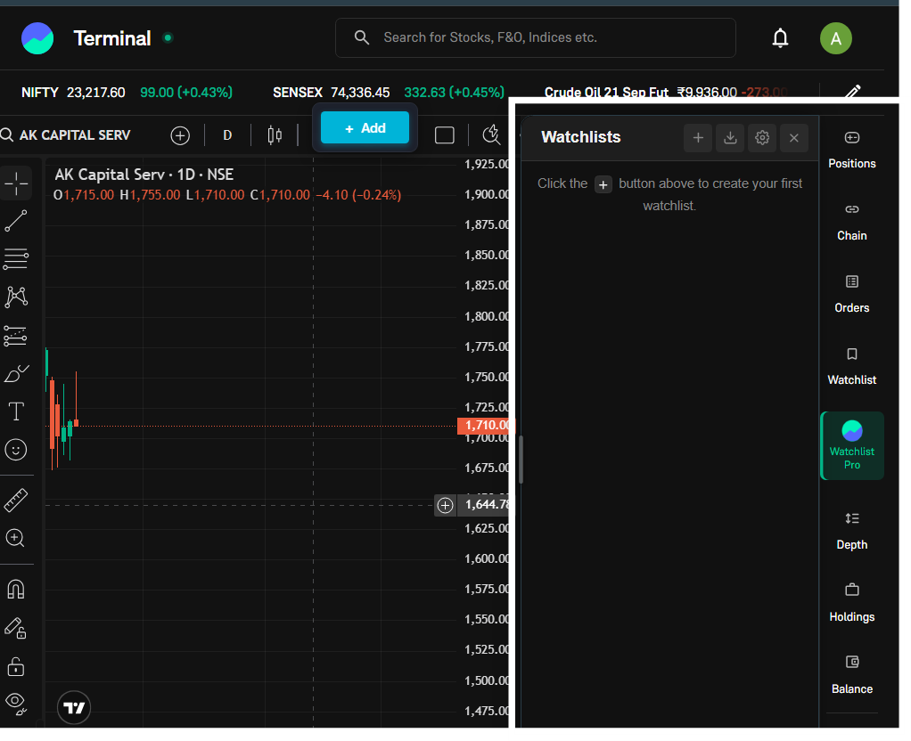
Task: Open the replay or alert clock icon
Action: click(x=491, y=134)
